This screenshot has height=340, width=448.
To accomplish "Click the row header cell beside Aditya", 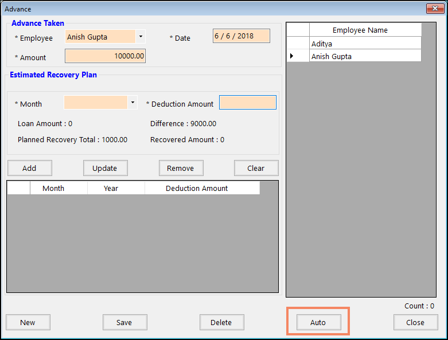I will 298,44.
